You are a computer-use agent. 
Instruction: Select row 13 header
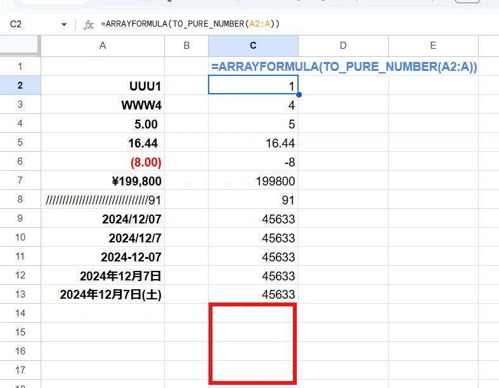pos(20,294)
